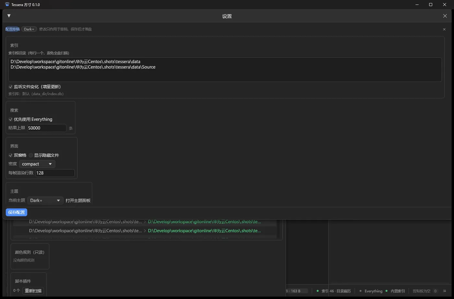Close the 设置 settings dialog

[x=445, y=16]
